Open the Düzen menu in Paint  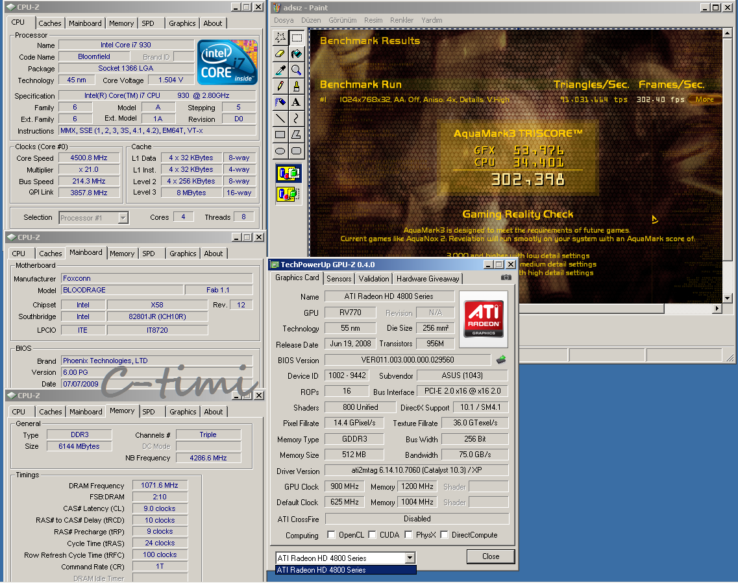pos(311,20)
